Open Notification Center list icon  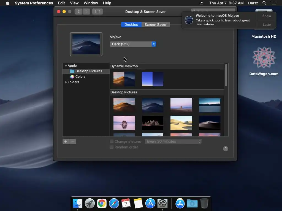[x=273, y=3]
